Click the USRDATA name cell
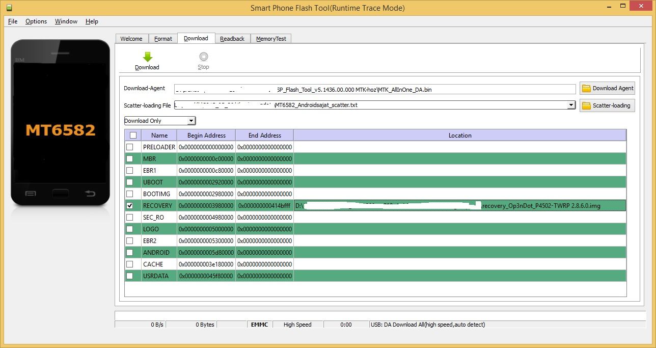Screen dimensions: 656x348 coord(159,276)
